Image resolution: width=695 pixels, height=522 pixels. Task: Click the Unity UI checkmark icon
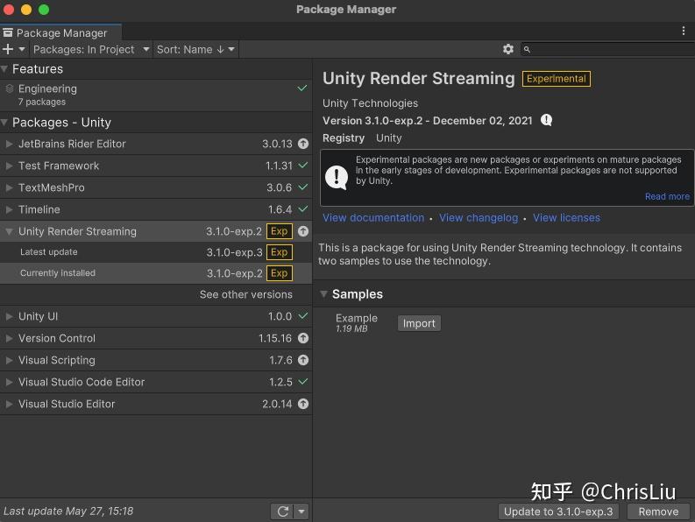pyautogui.click(x=303, y=316)
